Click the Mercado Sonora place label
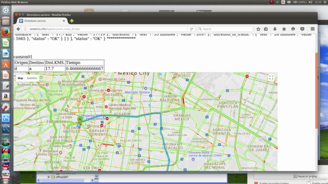This screenshot has height=184, width=328. pos(137,92)
